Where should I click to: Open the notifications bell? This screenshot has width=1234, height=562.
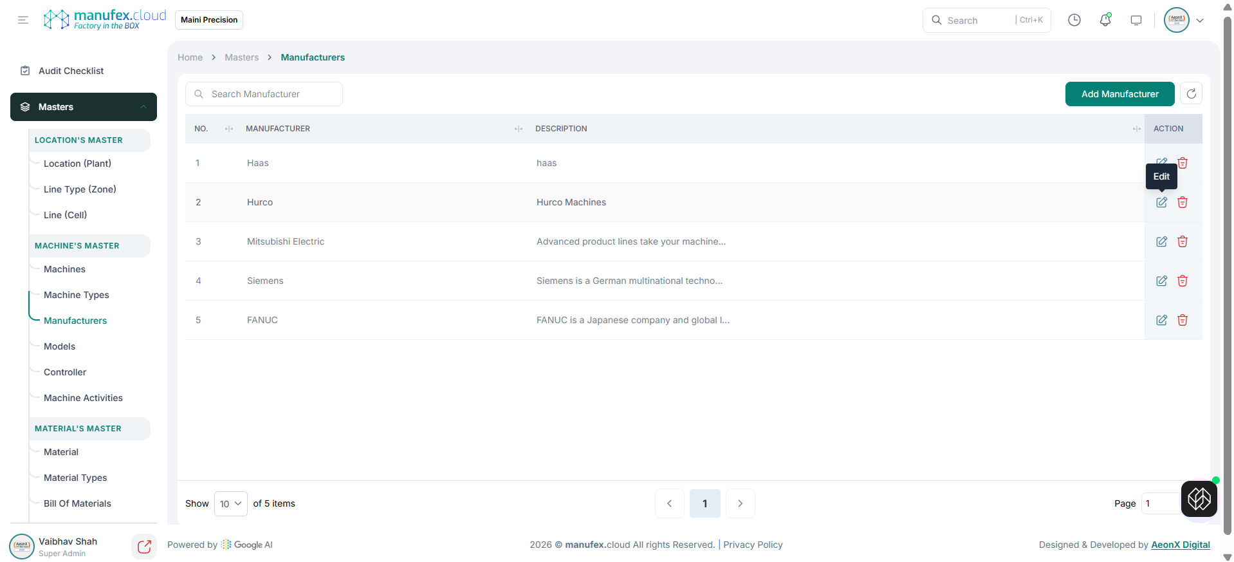[1105, 20]
